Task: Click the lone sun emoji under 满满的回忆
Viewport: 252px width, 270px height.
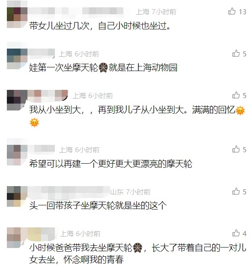Action: point(34,122)
